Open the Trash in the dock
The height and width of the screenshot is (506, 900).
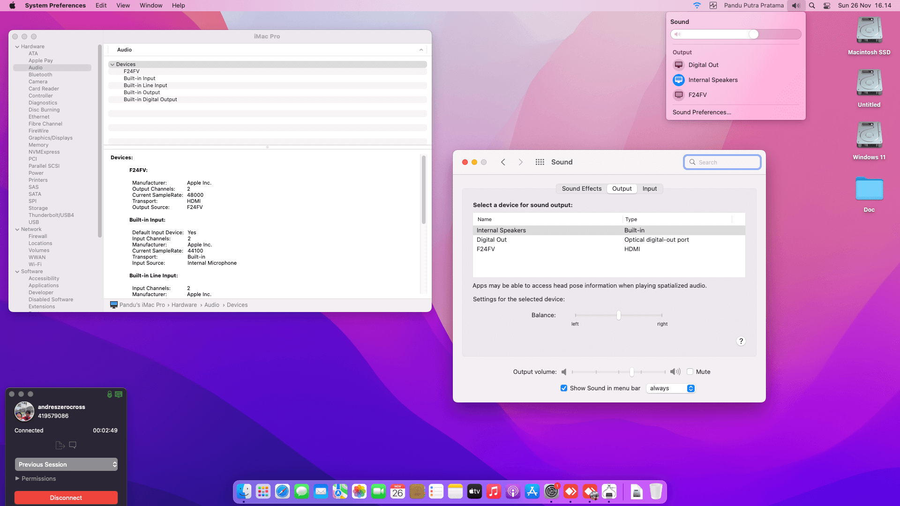(656, 491)
